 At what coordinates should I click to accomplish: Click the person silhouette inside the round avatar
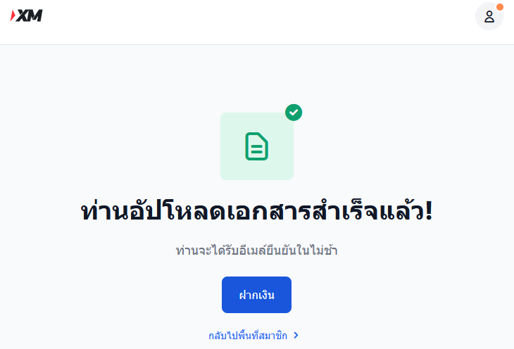pos(489,16)
